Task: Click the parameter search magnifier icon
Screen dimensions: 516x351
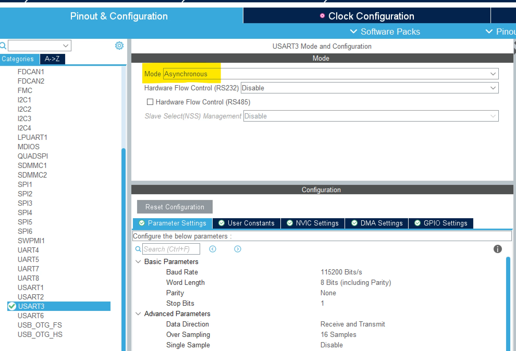Action: tap(138, 249)
